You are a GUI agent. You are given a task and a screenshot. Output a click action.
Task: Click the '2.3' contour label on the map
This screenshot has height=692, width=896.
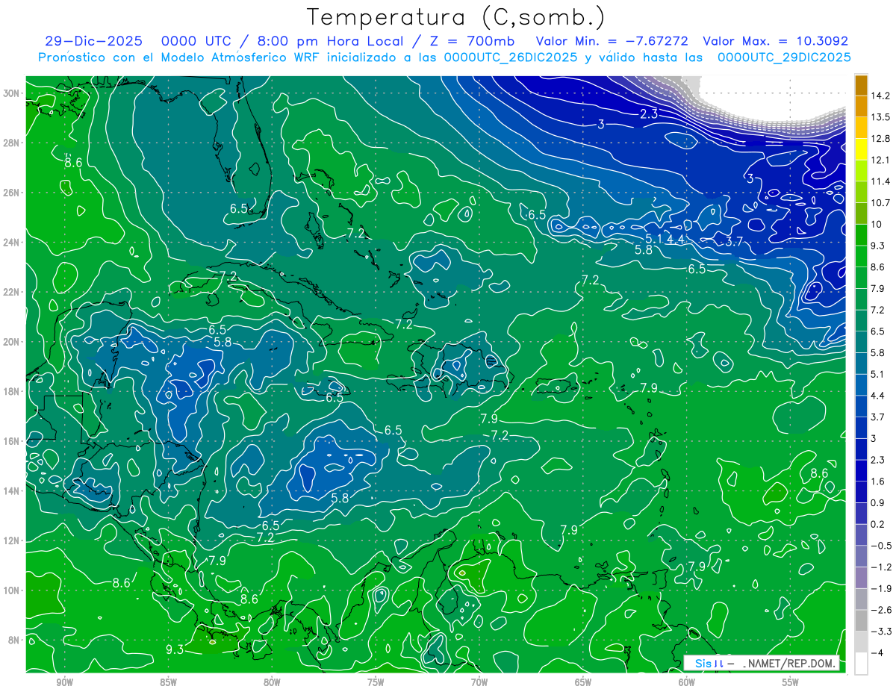tap(649, 113)
